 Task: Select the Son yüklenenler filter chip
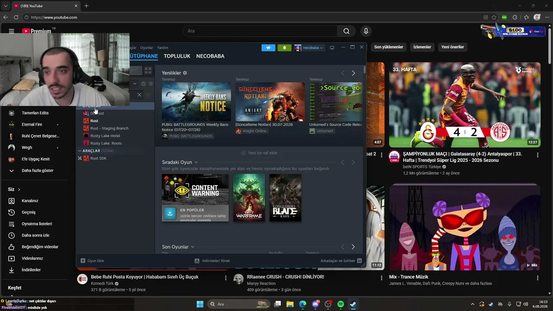tap(389, 47)
